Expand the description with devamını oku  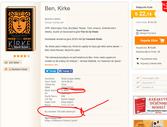tap(51, 65)
